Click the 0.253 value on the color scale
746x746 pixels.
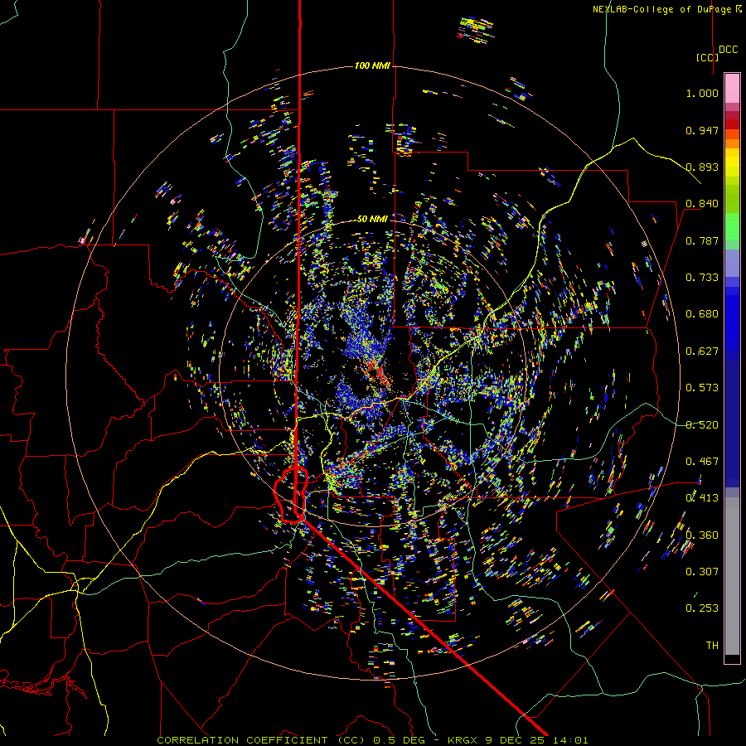pyautogui.click(x=702, y=608)
